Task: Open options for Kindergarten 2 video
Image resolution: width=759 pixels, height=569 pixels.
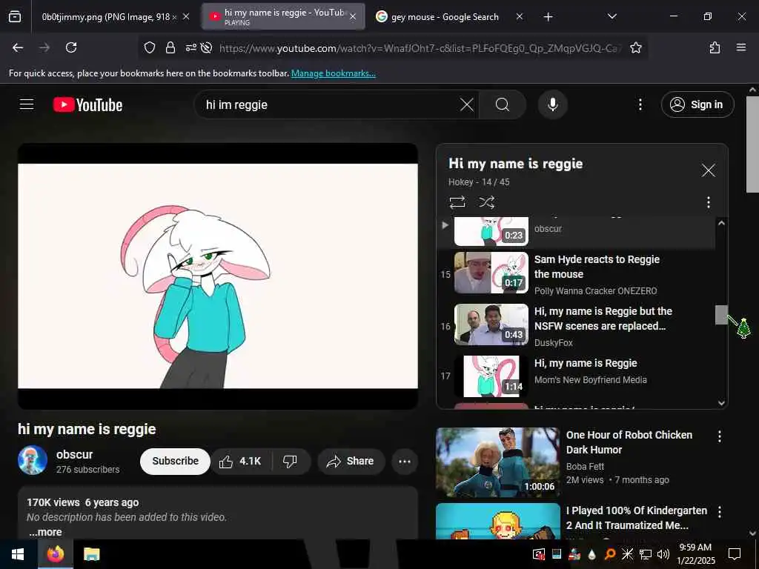Action: click(x=719, y=512)
